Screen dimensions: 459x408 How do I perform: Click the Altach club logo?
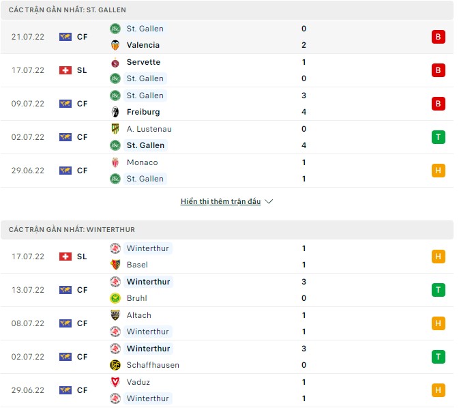(x=115, y=315)
